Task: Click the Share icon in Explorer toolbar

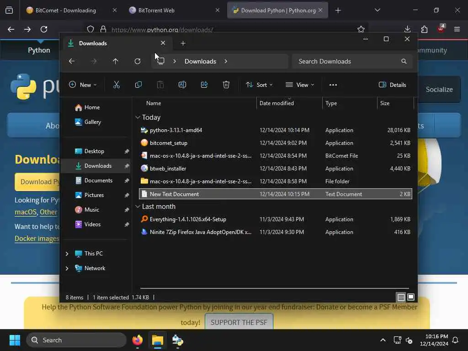Action: (x=204, y=85)
